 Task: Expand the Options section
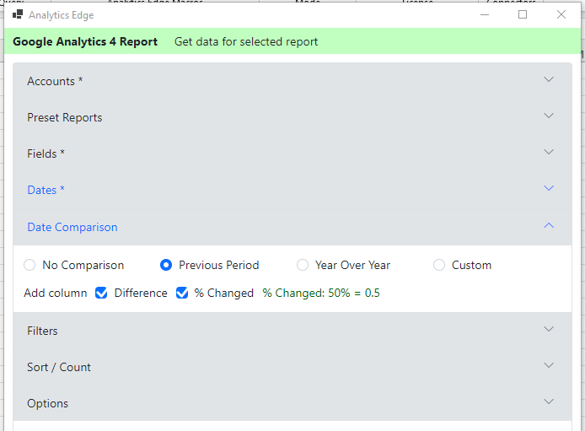click(292, 403)
